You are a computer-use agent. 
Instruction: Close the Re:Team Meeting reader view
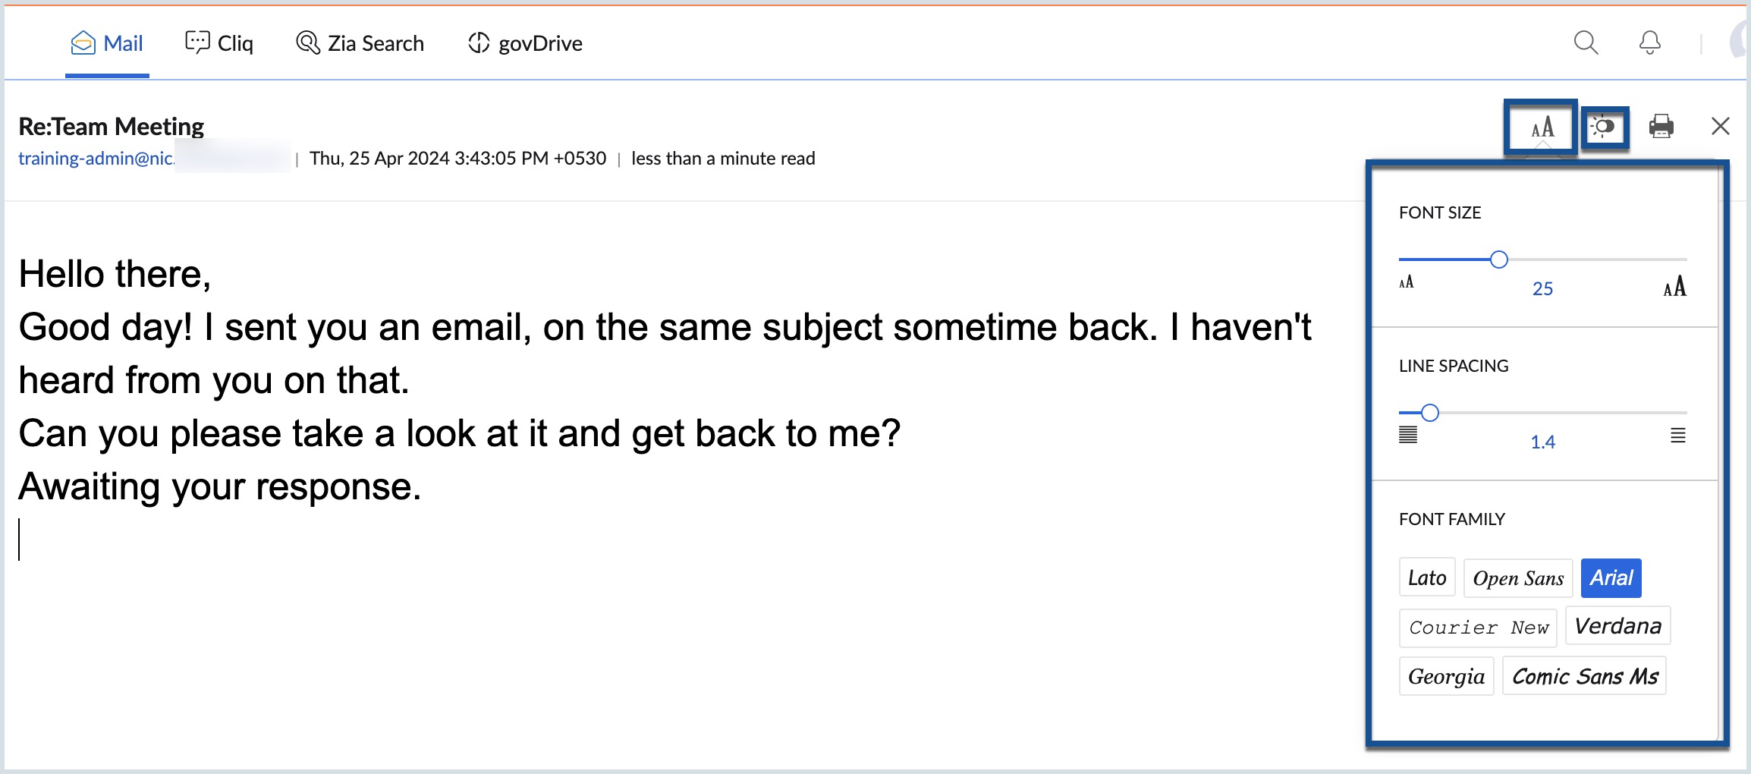tap(1721, 126)
